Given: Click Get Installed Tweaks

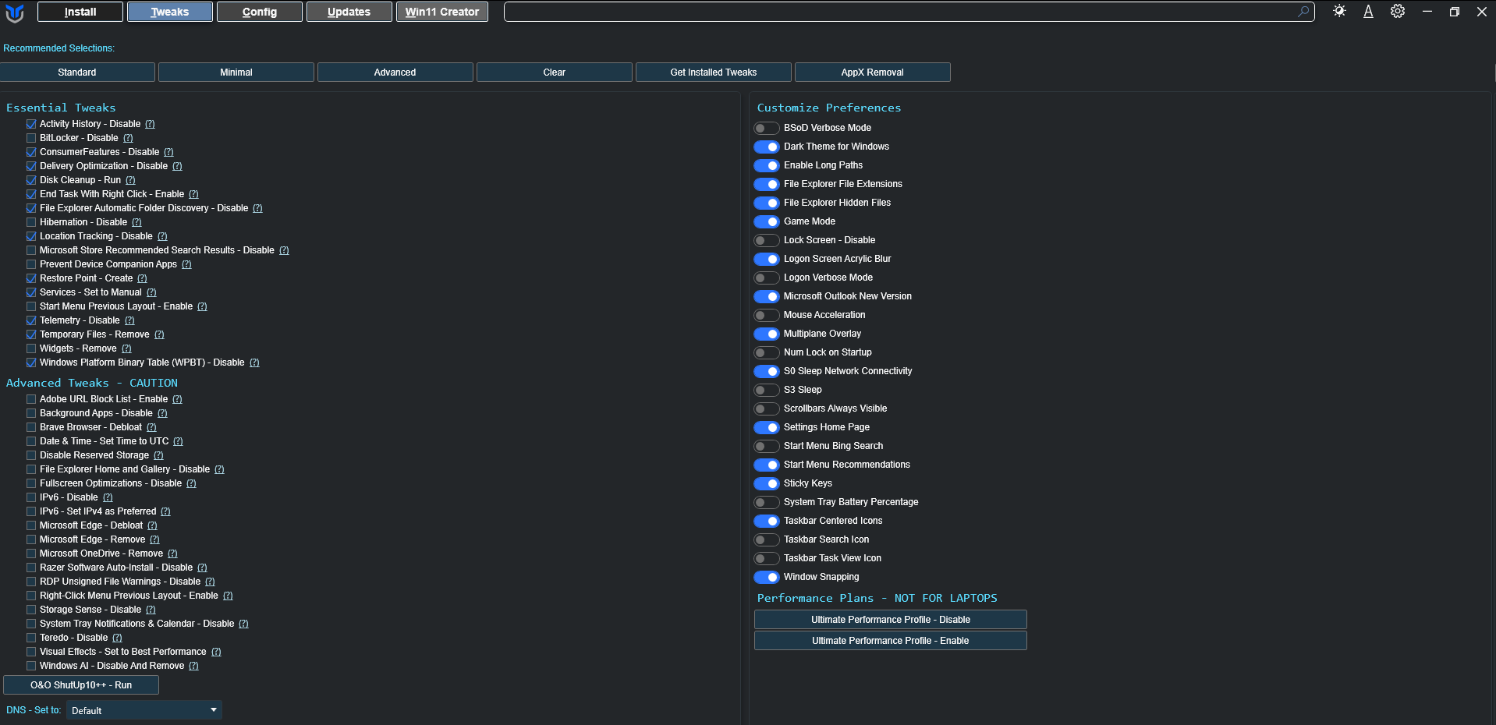Looking at the screenshot, I should (714, 72).
